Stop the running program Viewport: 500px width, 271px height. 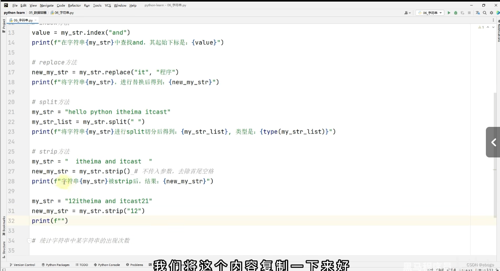[x=469, y=13]
